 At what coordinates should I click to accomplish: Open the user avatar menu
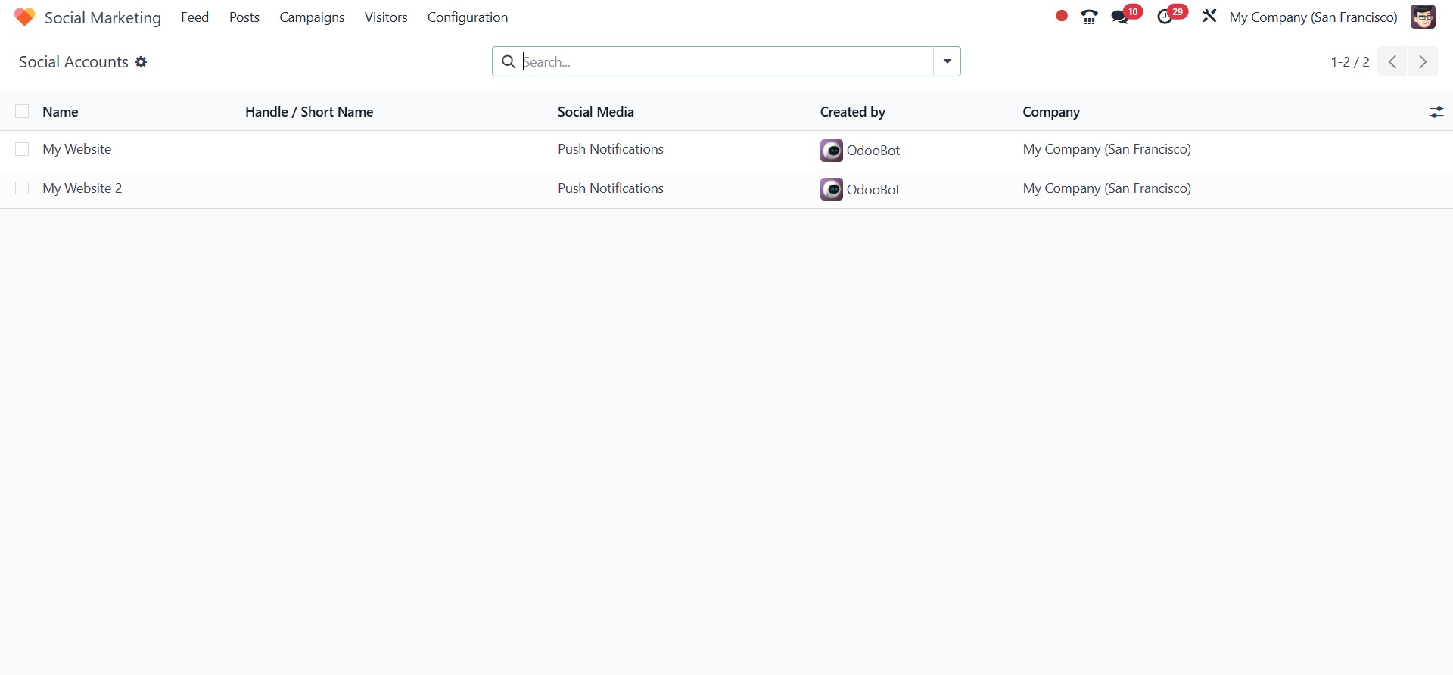1423,17
